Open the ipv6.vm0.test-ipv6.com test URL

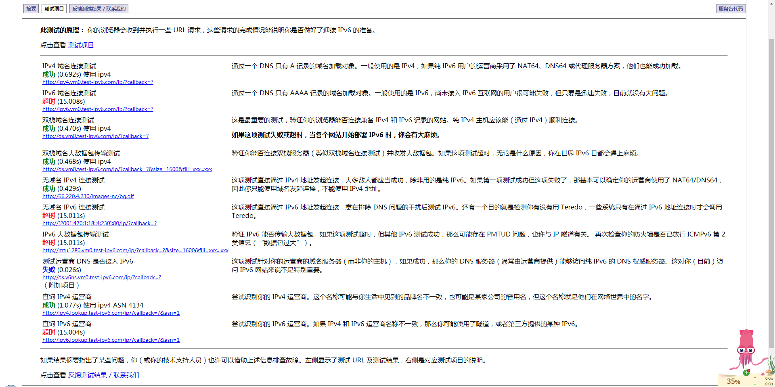point(98,109)
